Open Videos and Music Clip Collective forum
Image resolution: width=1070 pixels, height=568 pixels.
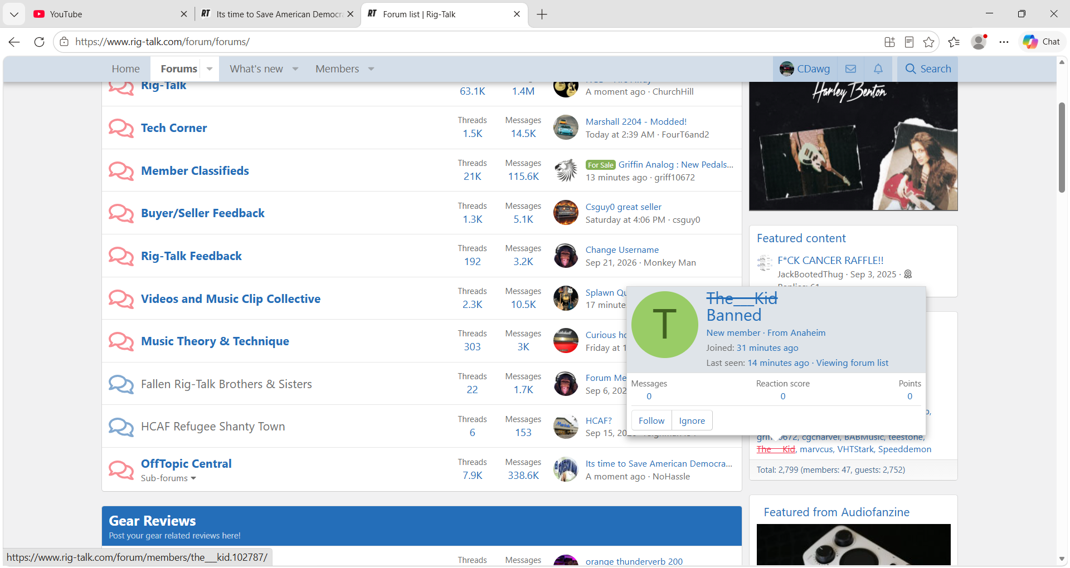pos(231,299)
